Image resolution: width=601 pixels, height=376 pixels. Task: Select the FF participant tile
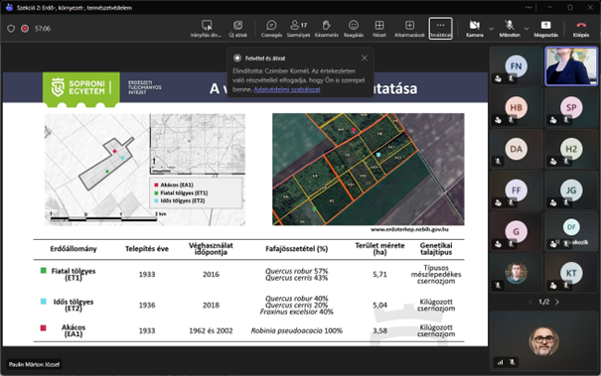(516, 189)
